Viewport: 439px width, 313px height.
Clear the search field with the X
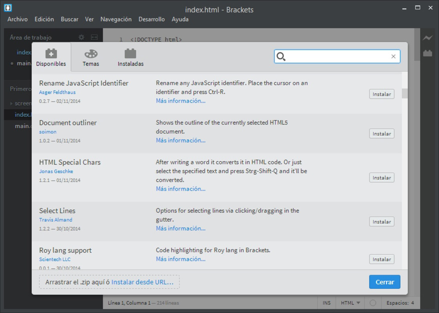point(393,56)
